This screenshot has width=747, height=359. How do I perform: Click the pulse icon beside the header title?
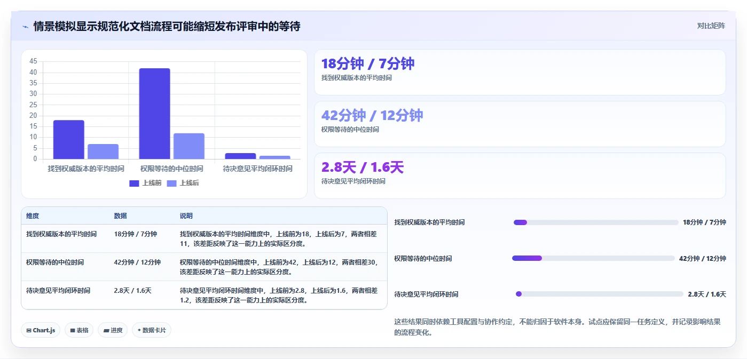point(25,26)
